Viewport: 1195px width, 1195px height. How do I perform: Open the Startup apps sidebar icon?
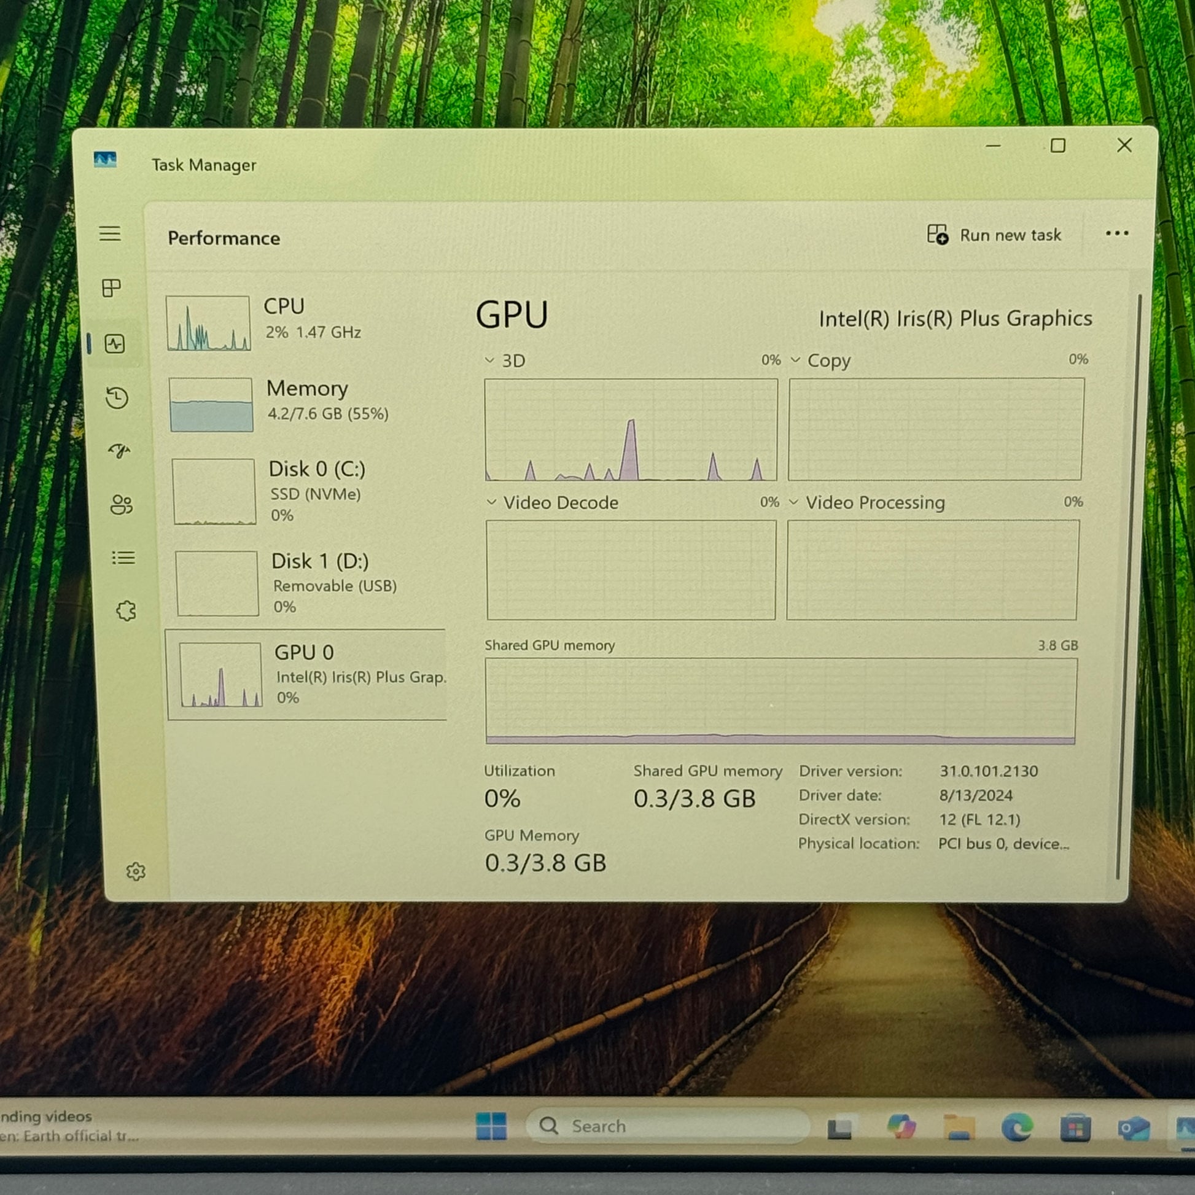tap(119, 450)
